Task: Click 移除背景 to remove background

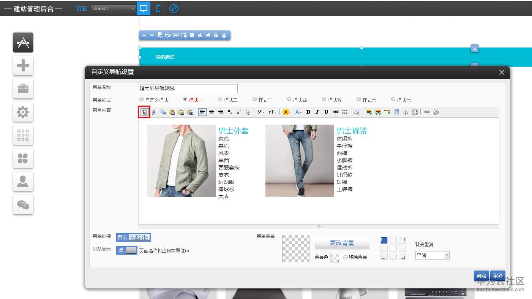Action: pyautogui.click(x=355, y=257)
